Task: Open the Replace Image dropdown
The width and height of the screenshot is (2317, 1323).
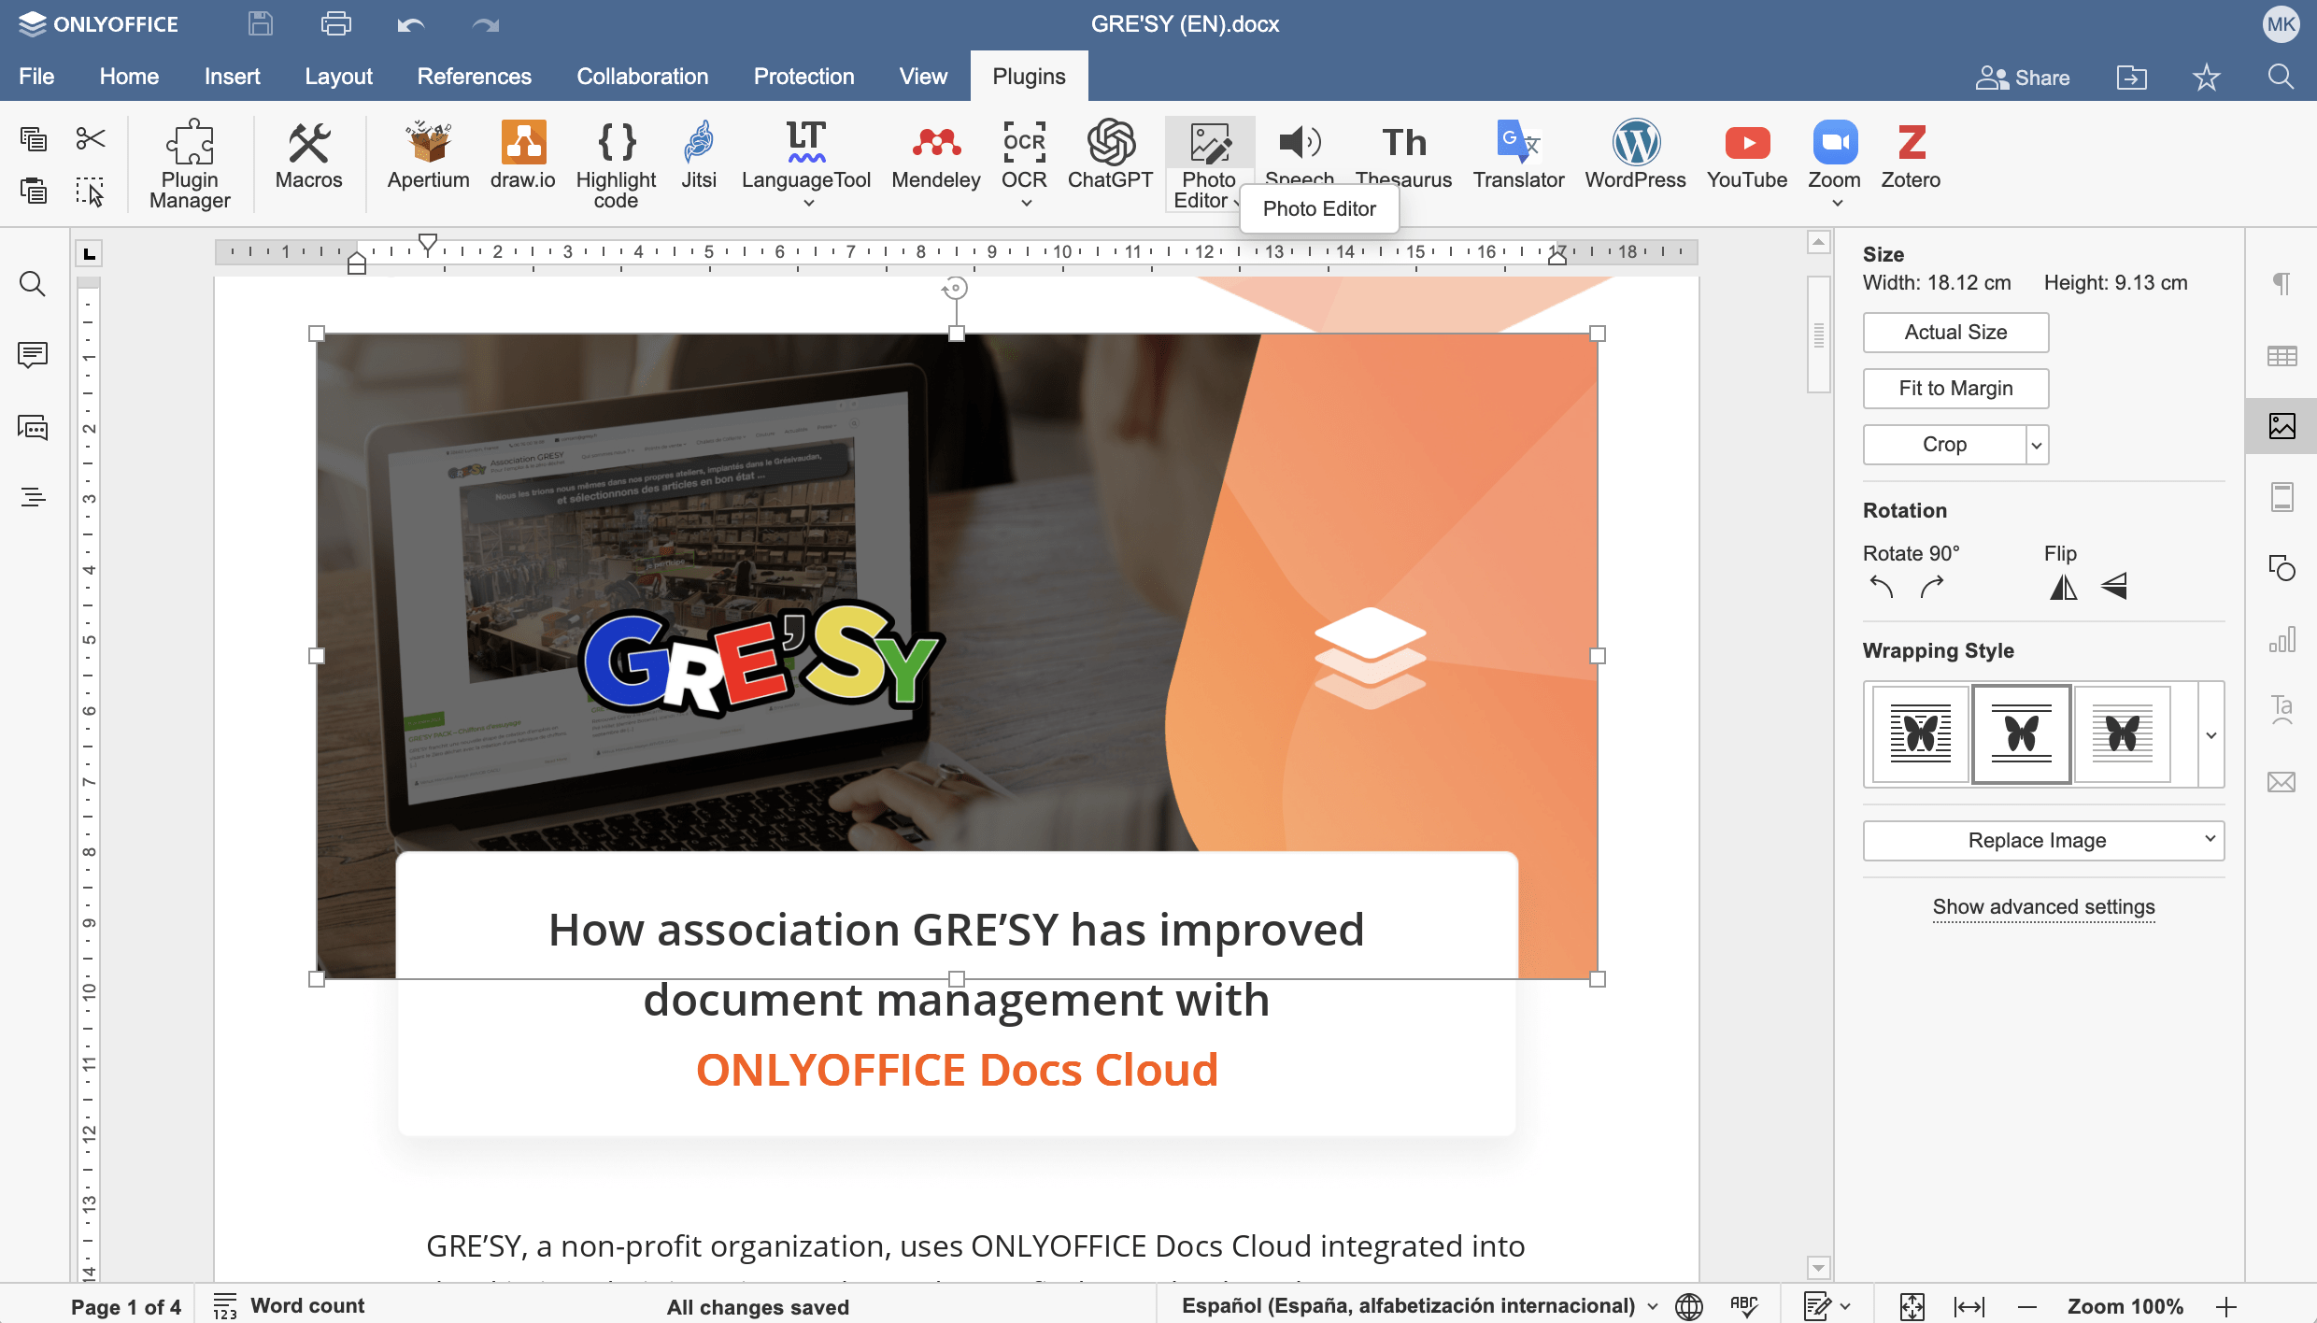Action: click(2042, 840)
